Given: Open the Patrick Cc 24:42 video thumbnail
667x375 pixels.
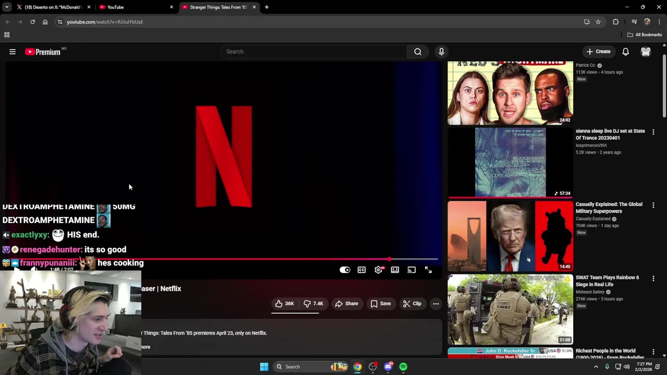Looking at the screenshot, I should [x=510, y=93].
